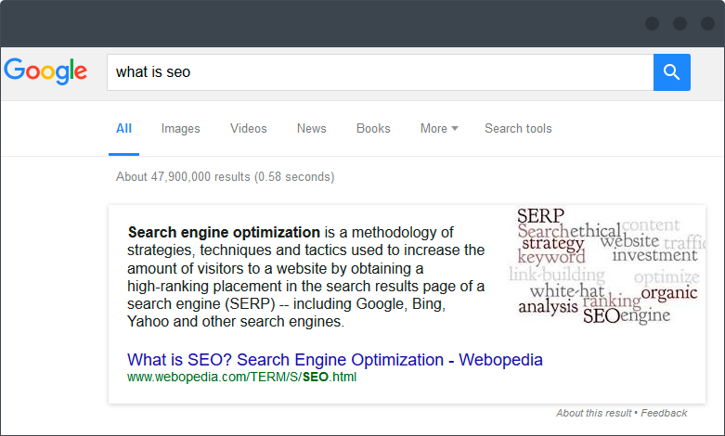Open Search tools options

tap(518, 128)
